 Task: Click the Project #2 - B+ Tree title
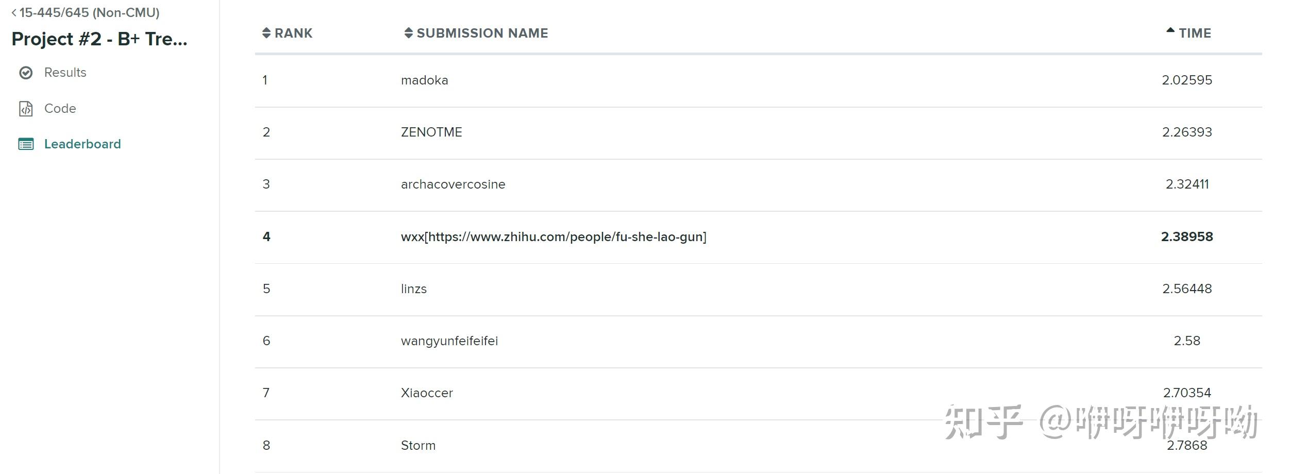click(x=99, y=39)
